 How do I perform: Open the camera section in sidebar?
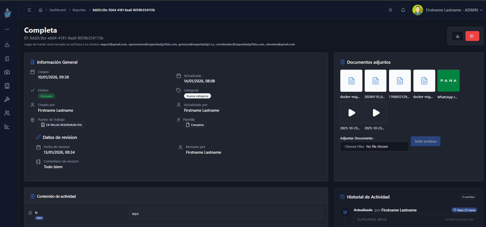point(7,72)
